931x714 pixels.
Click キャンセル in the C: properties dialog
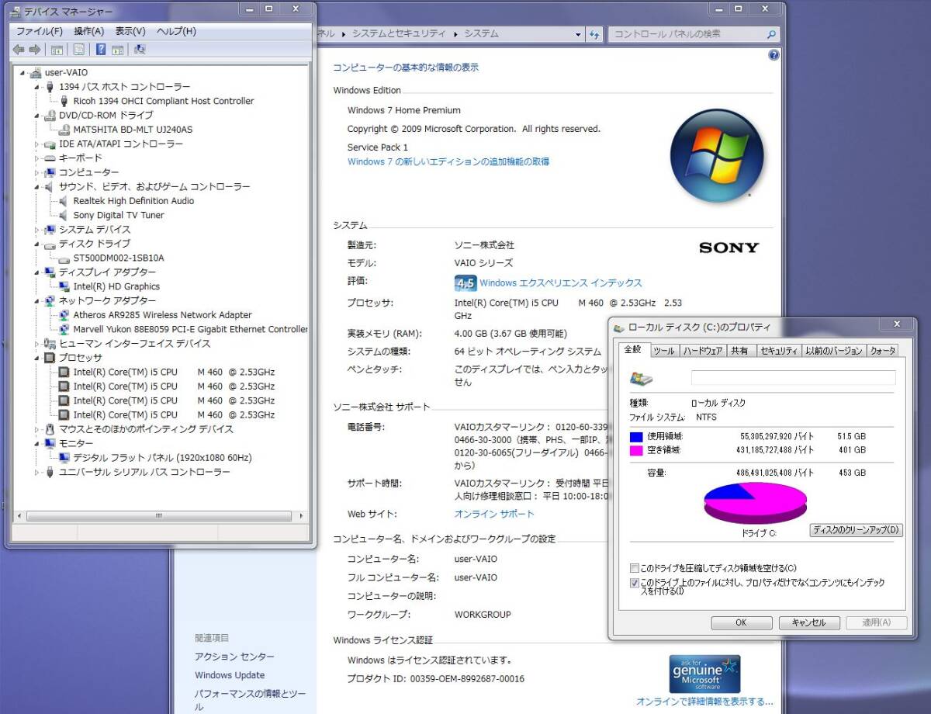coord(808,622)
